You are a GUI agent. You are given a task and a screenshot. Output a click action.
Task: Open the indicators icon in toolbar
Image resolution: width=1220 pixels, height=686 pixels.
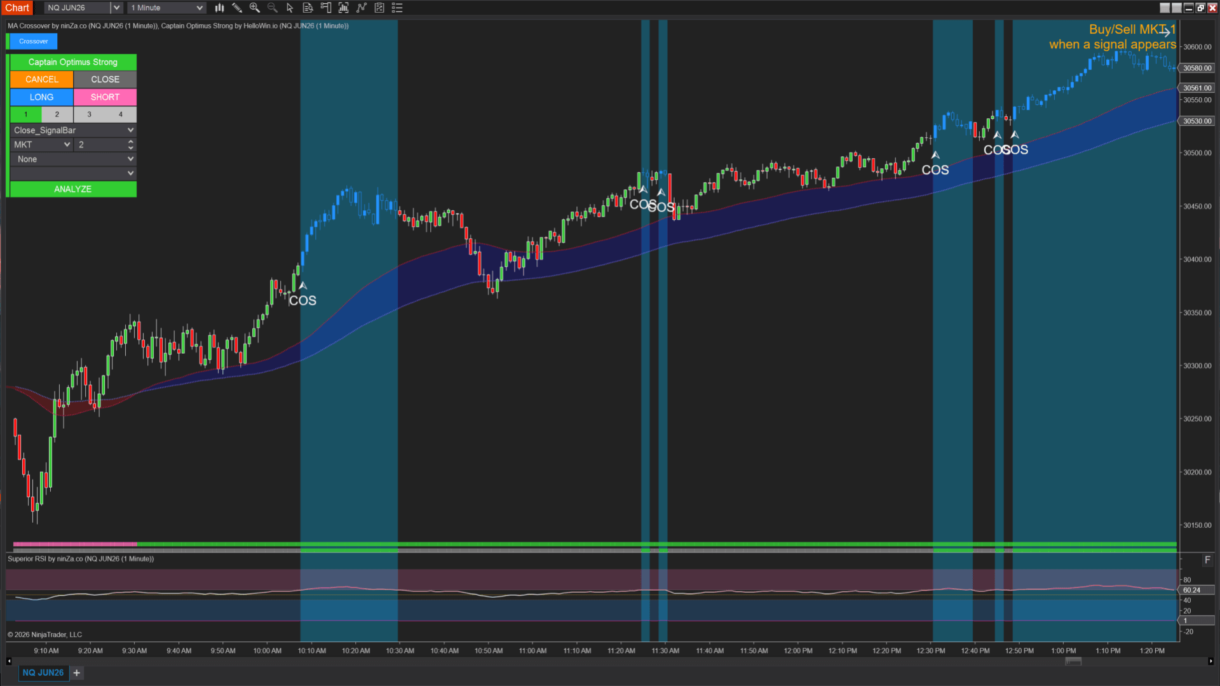(x=344, y=8)
